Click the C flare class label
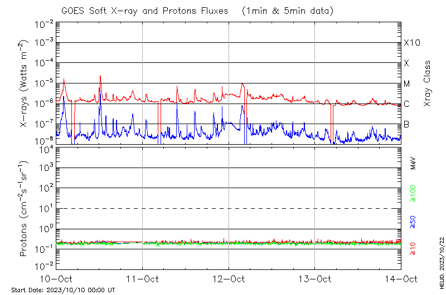This screenshot has height=295, width=446. pos(406,104)
